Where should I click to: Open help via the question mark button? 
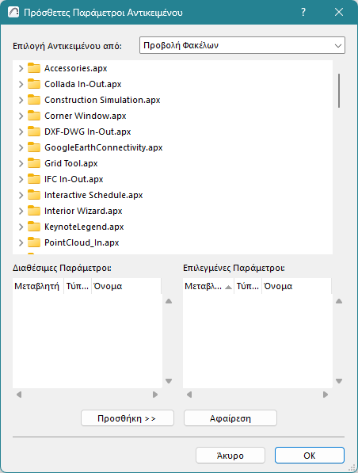click(x=303, y=13)
